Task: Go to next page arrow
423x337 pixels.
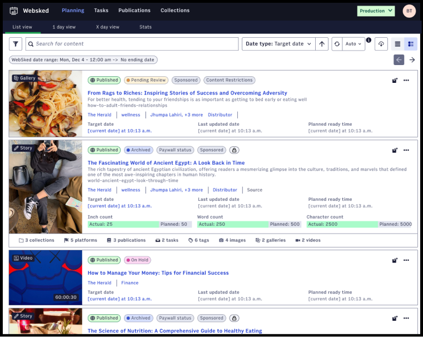Action: click(412, 60)
